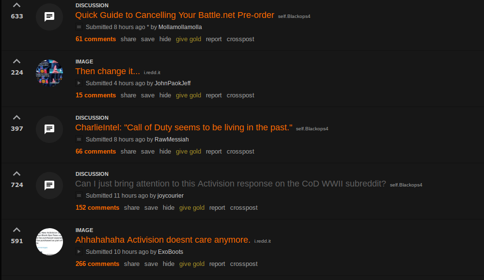Expand the image preview of 'Then change it...'
This screenshot has width=484, height=280.
tap(79, 83)
